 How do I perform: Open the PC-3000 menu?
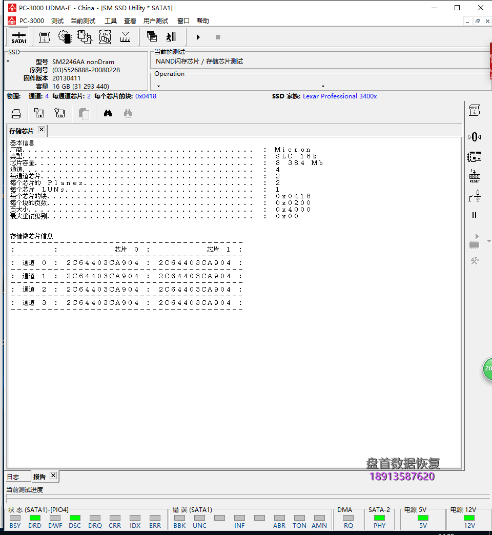point(31,21)
